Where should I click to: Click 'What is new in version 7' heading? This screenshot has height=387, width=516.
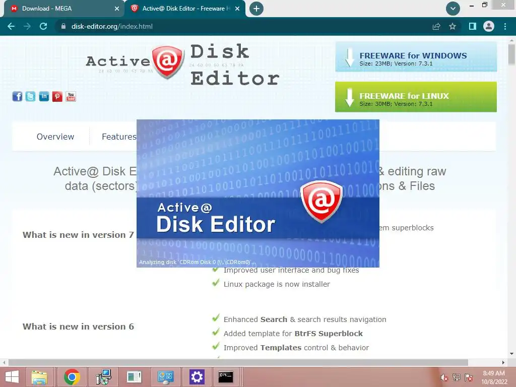(x=78, y=235)
